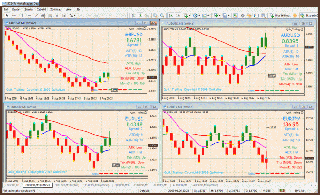The height and width of the screenshot is (195, 320).
Task: Toggle auto scroll chart button
Action: [x=171, y=16]
